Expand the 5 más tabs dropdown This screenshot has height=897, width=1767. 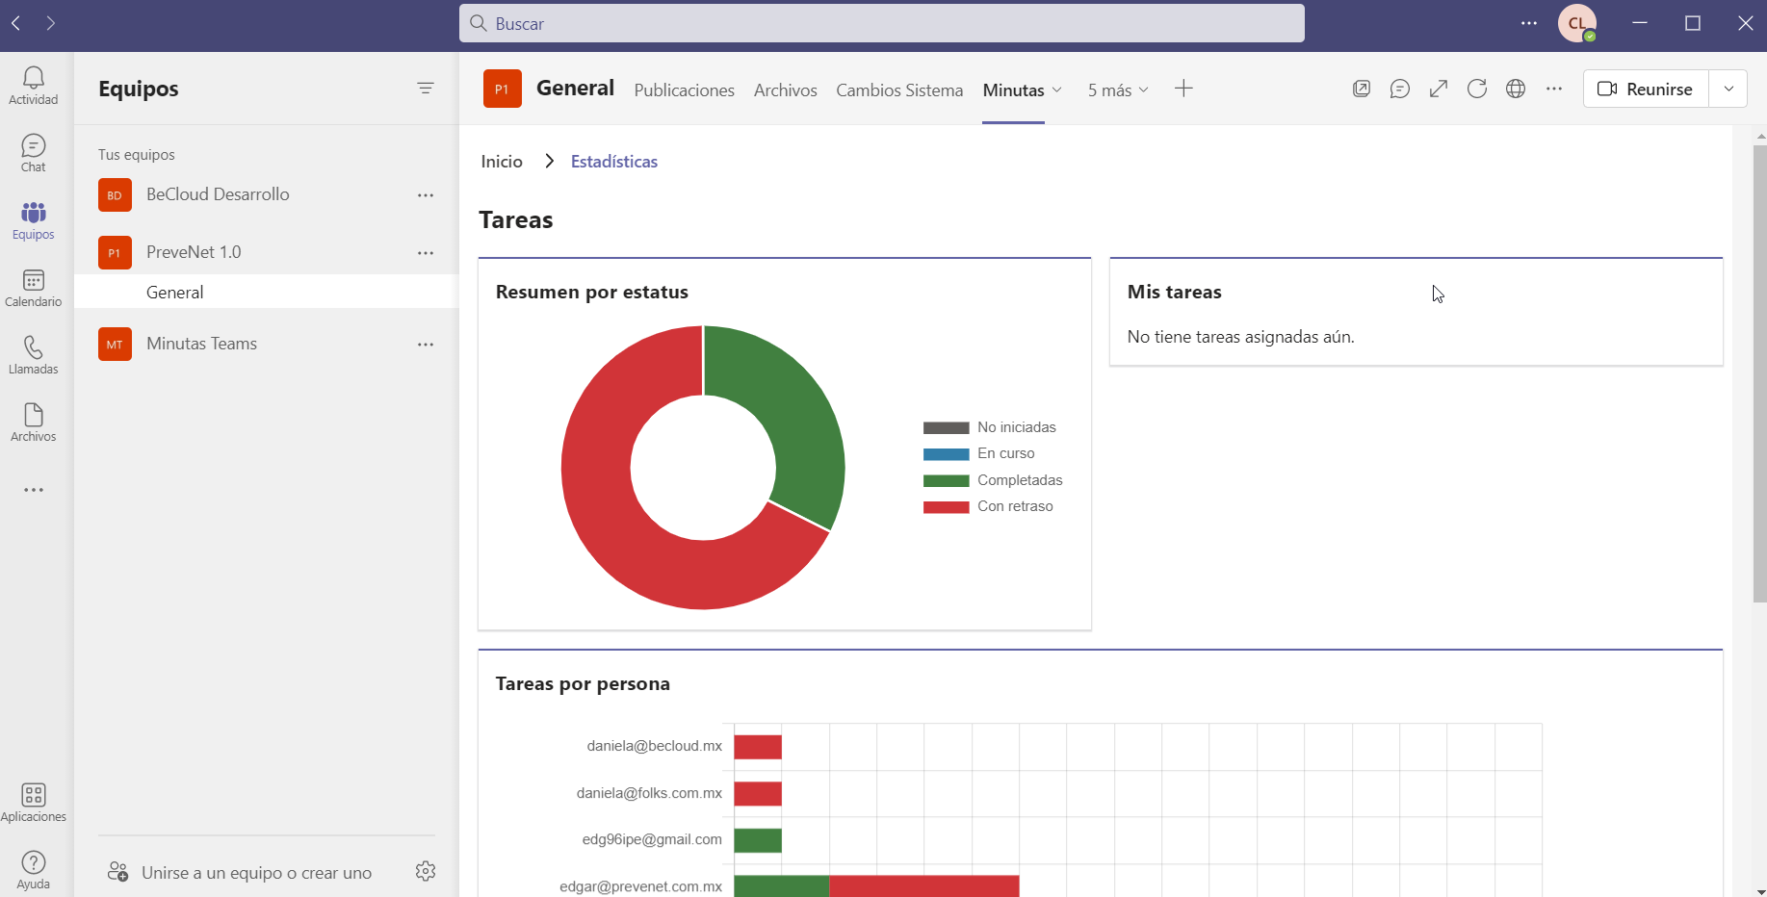1118,90
